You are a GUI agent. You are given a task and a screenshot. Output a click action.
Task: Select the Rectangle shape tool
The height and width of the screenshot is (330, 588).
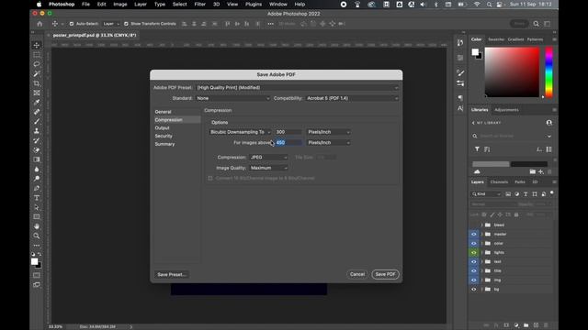[37, 216]
